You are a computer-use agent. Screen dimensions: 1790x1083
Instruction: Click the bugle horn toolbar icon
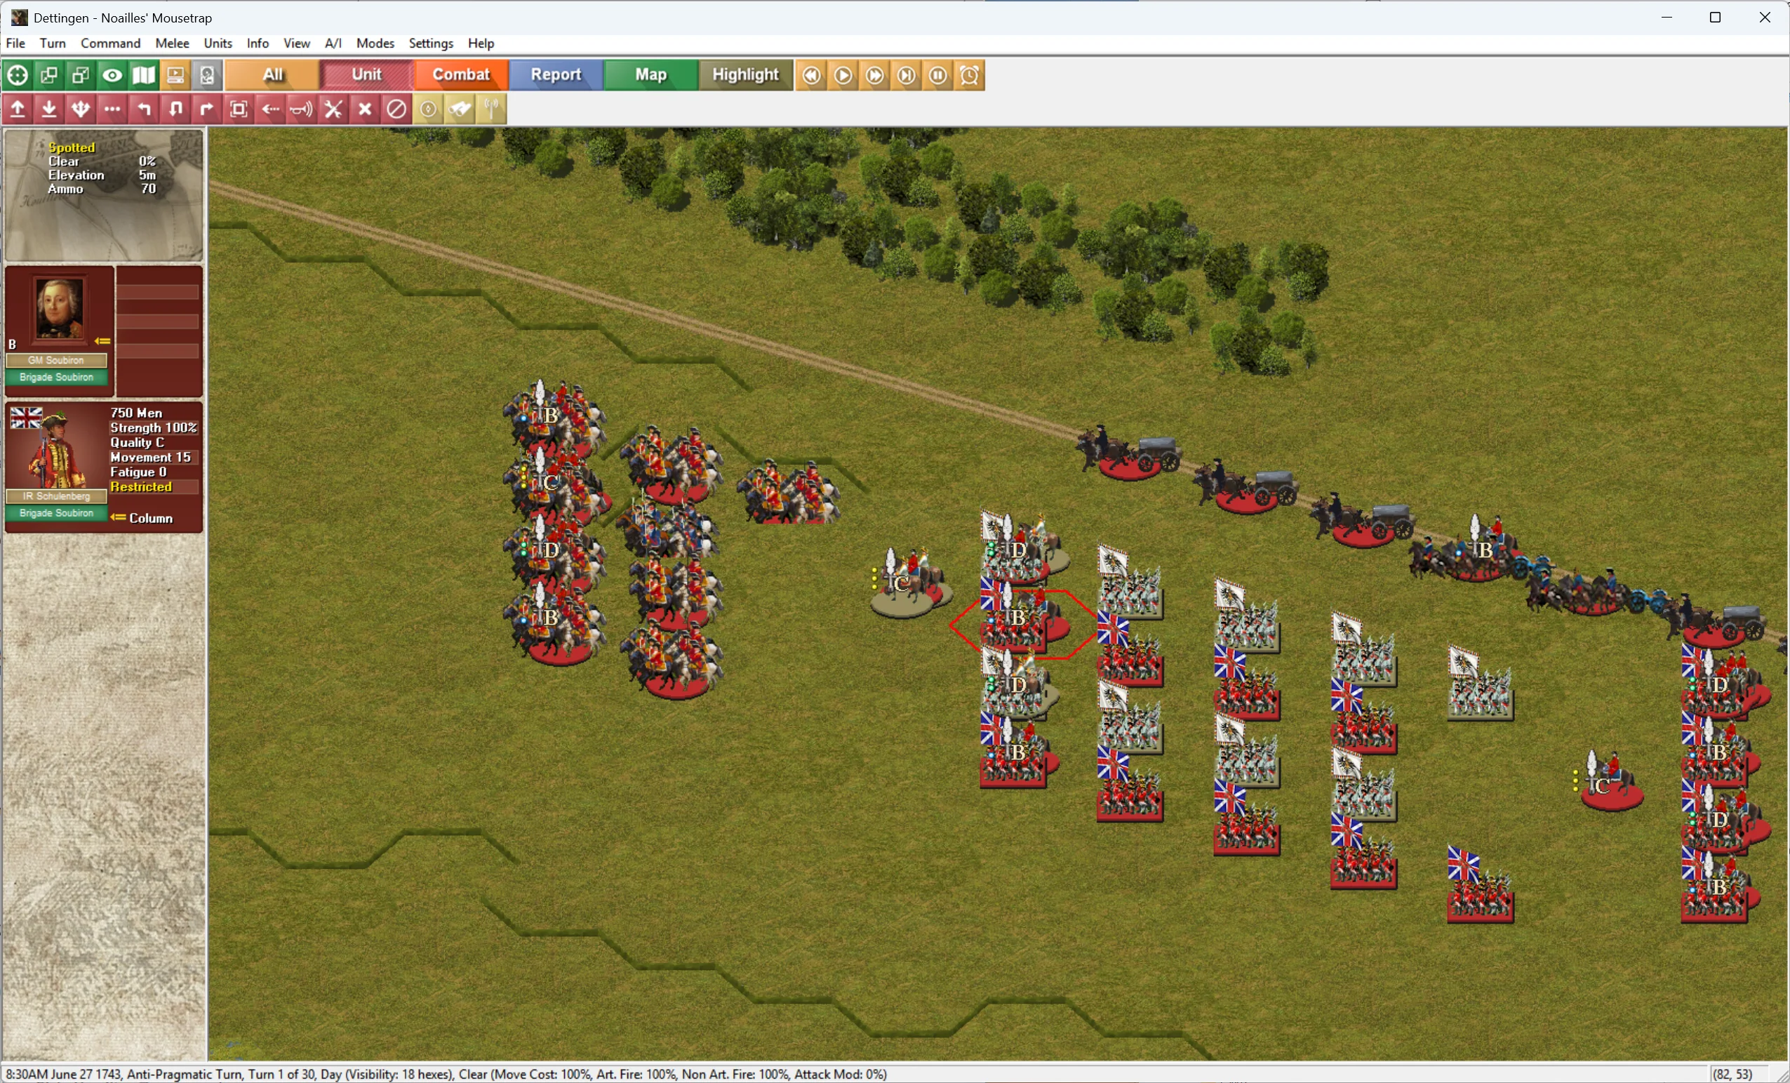(302, 109)
